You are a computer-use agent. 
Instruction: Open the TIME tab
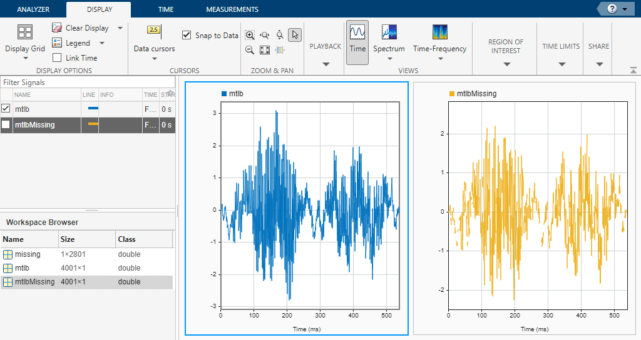coord(165,9)
